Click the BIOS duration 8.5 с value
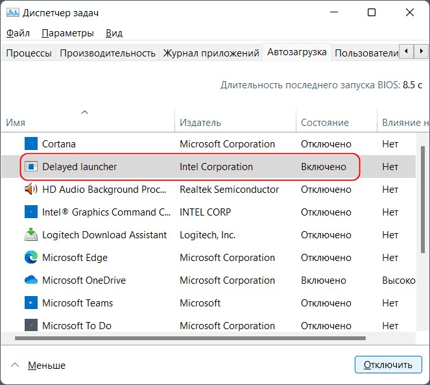The height and width of the screenshot is (385, 430). pyautogui.click(x=412, y=85)
